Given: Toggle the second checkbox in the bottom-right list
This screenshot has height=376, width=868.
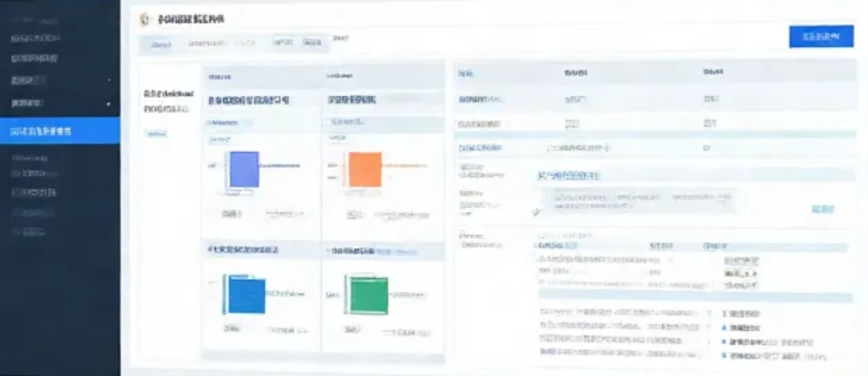Looking at the screenshot, I should (724, 328).
